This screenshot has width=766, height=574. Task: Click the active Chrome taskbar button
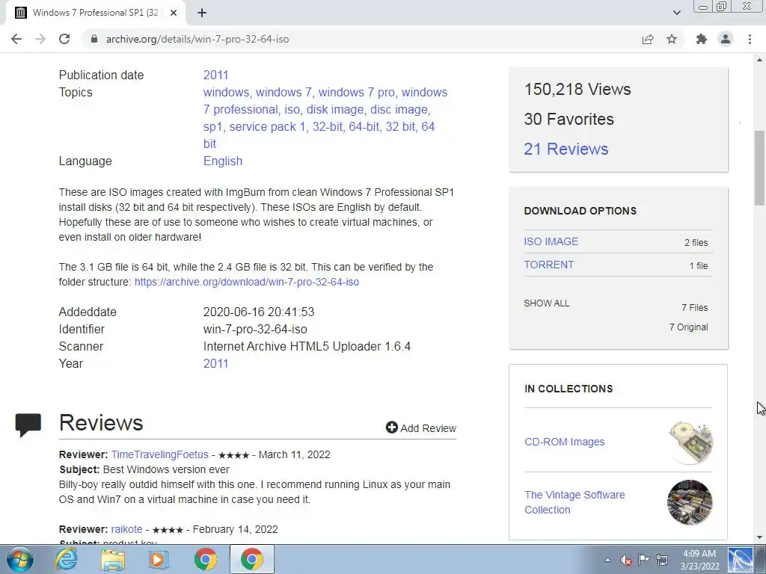[x=251, y=559]
